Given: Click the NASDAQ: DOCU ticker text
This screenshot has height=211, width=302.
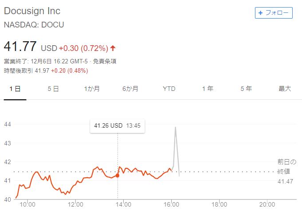Looking at the screenshot, I should click(x=34, y=25).
